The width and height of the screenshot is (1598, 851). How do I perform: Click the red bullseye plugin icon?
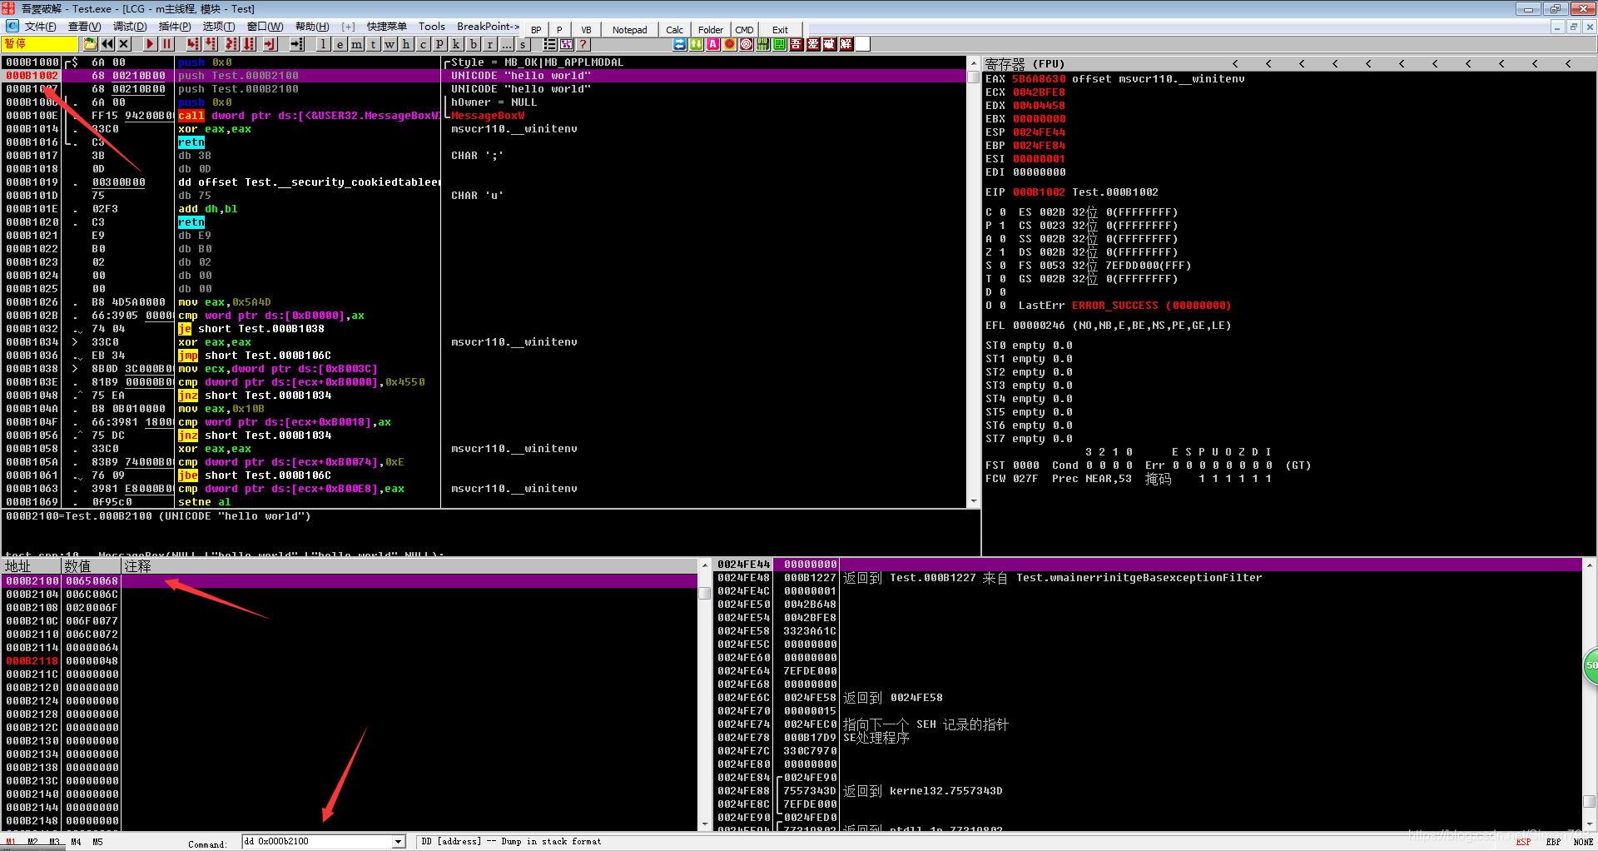tap(747, 44)
